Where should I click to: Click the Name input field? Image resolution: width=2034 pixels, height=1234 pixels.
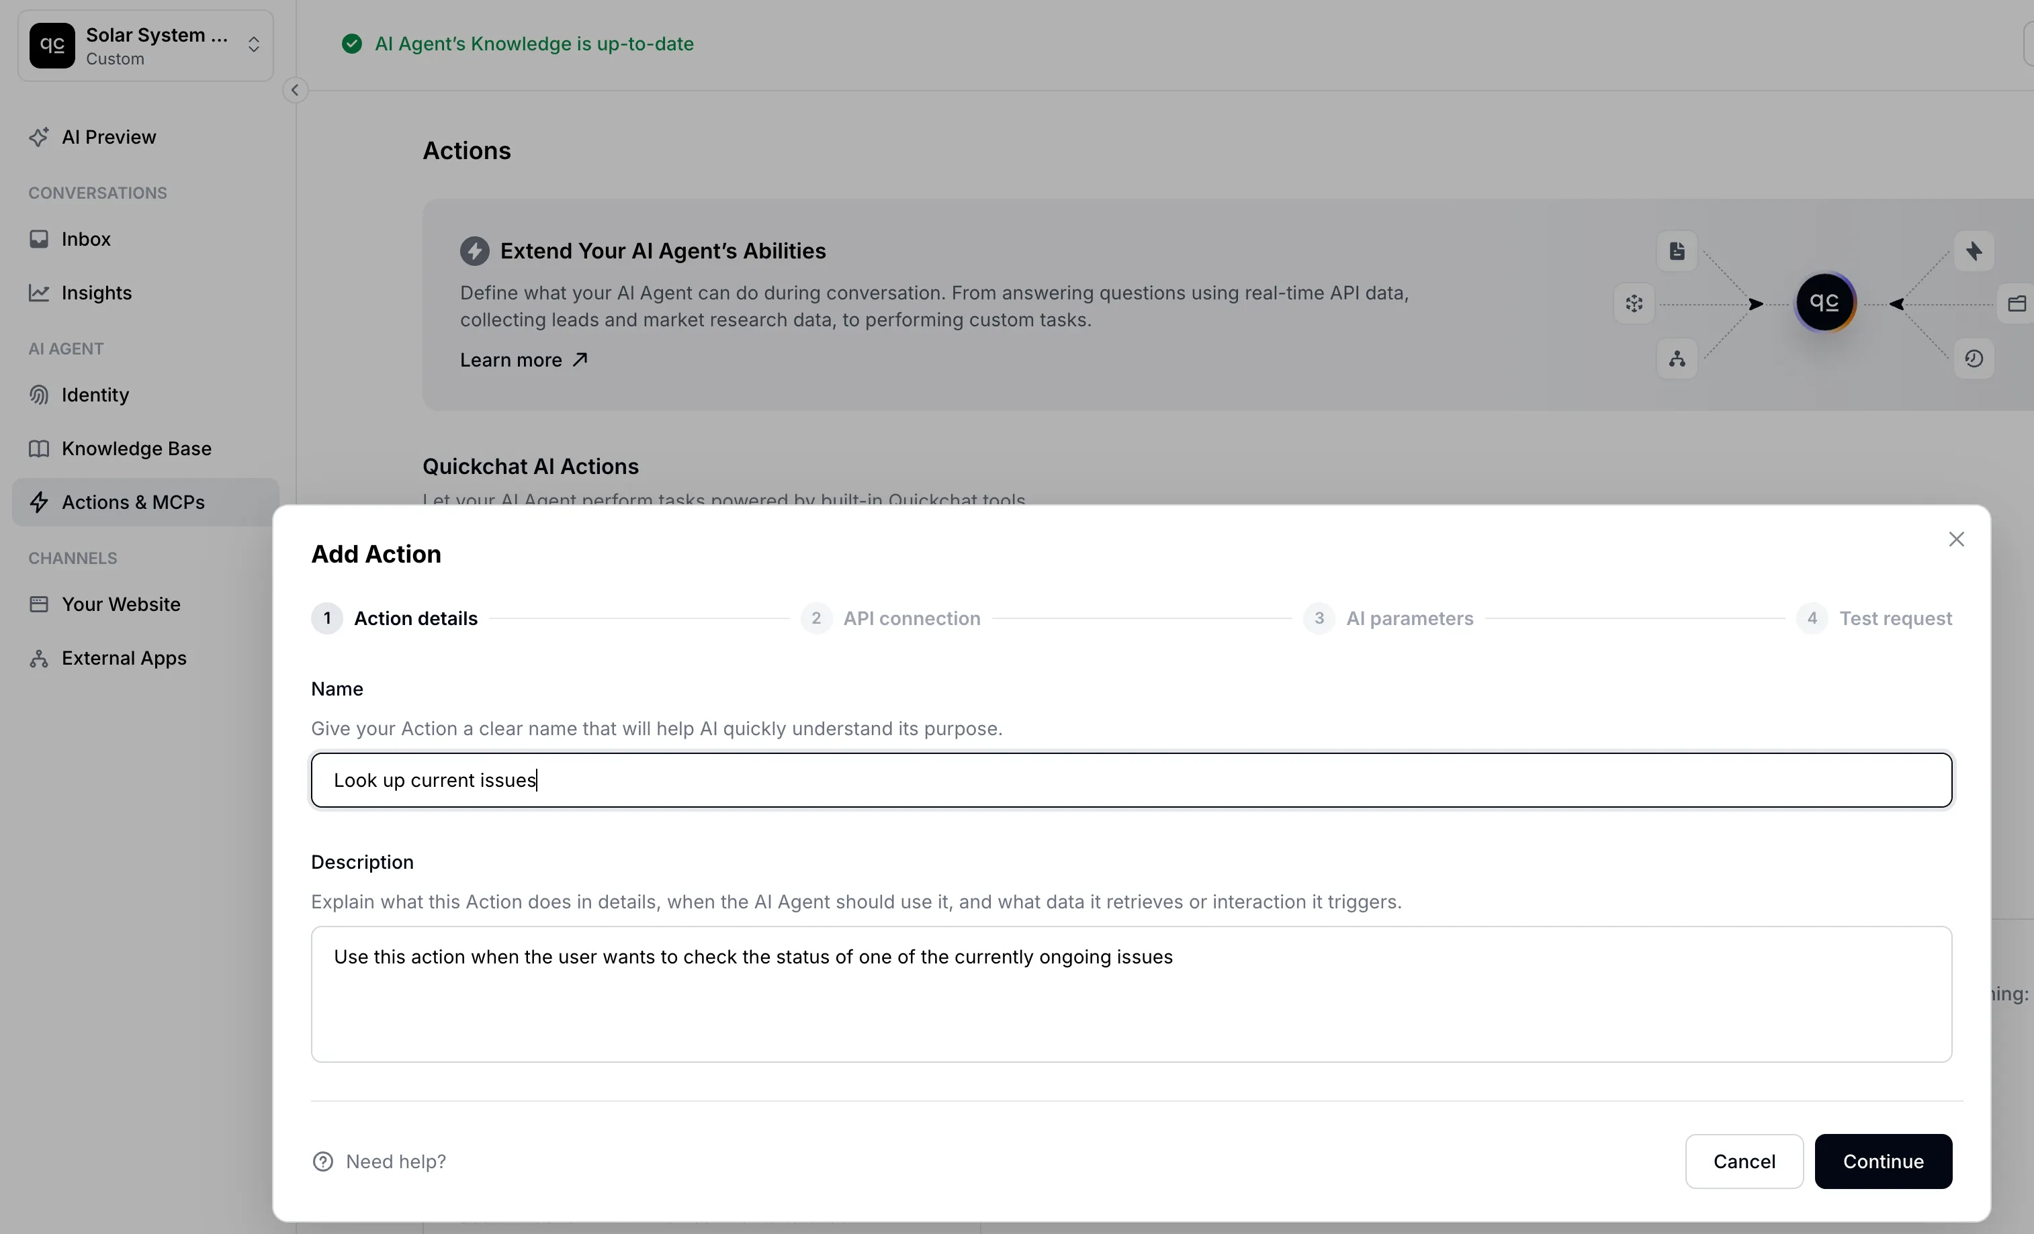[1131, 780]
